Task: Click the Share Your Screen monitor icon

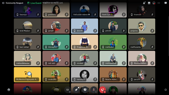Action: tap(85, 90)
